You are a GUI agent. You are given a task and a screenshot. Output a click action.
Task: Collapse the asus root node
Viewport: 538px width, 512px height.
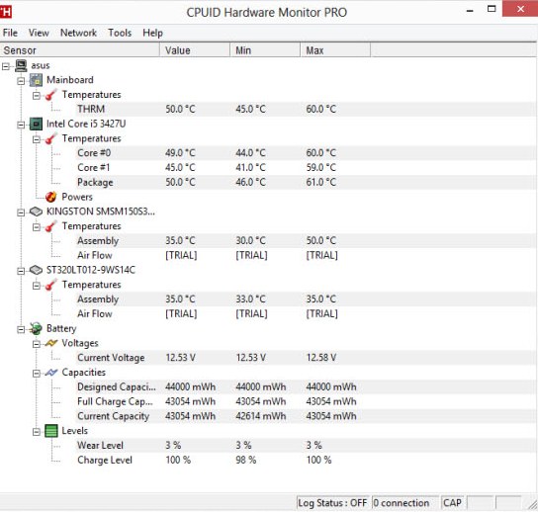click(6, 66)
